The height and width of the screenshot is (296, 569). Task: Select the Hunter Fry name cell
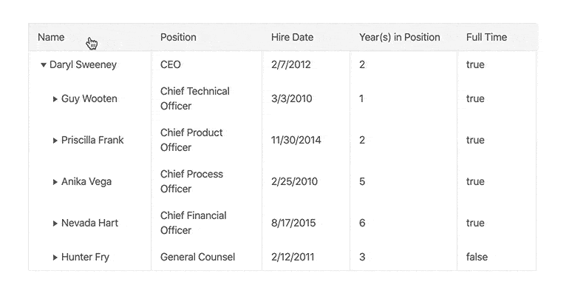[90, 257]
